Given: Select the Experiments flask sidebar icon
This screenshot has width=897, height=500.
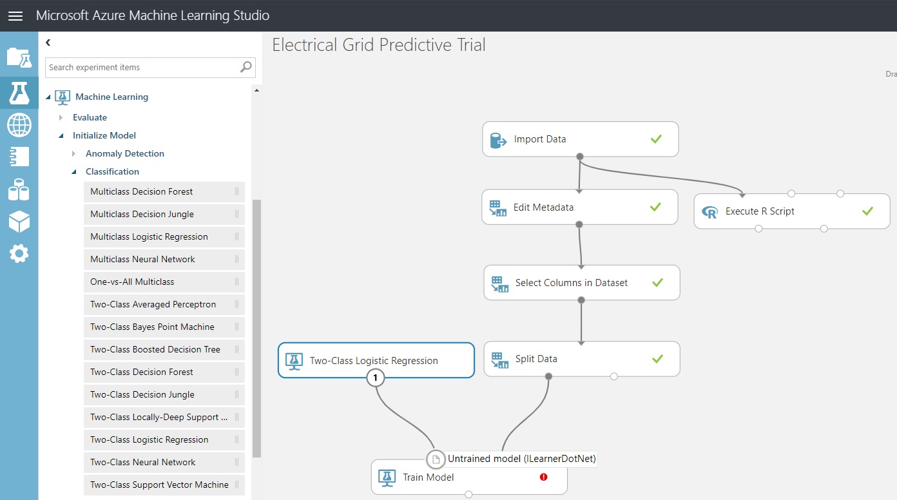Looking at the screenshot, I should (x=19, y=93).
